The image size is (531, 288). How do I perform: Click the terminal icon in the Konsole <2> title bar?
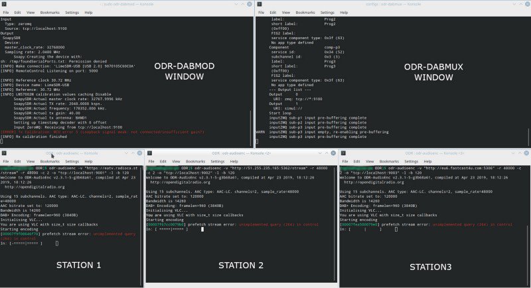pos(150,153)
